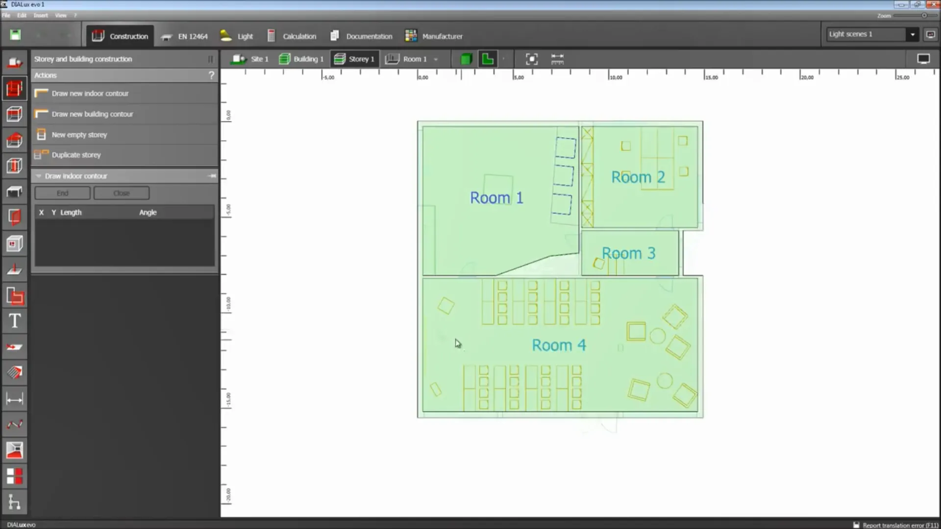
Task: Click the save project icon
Action: pyautogui.click(x=15, y=35)
